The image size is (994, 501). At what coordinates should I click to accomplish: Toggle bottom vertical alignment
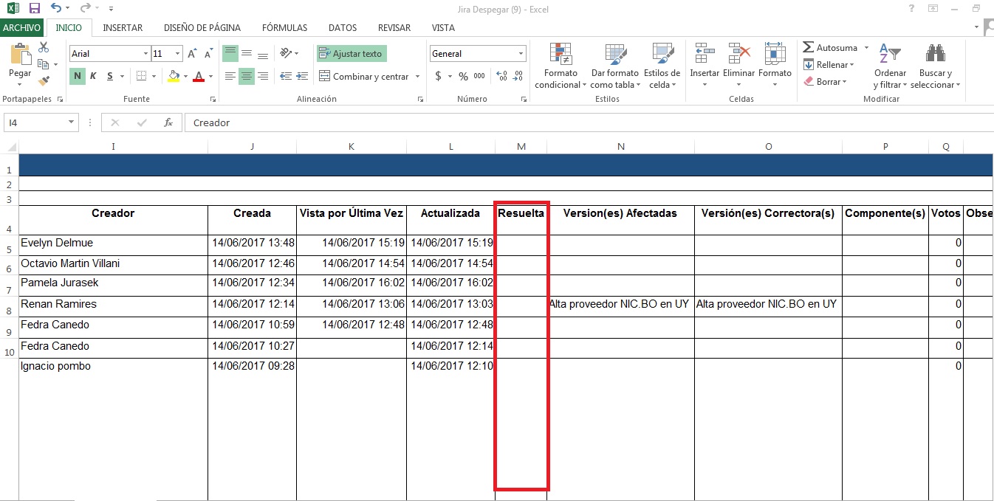[x=264, y=53]
